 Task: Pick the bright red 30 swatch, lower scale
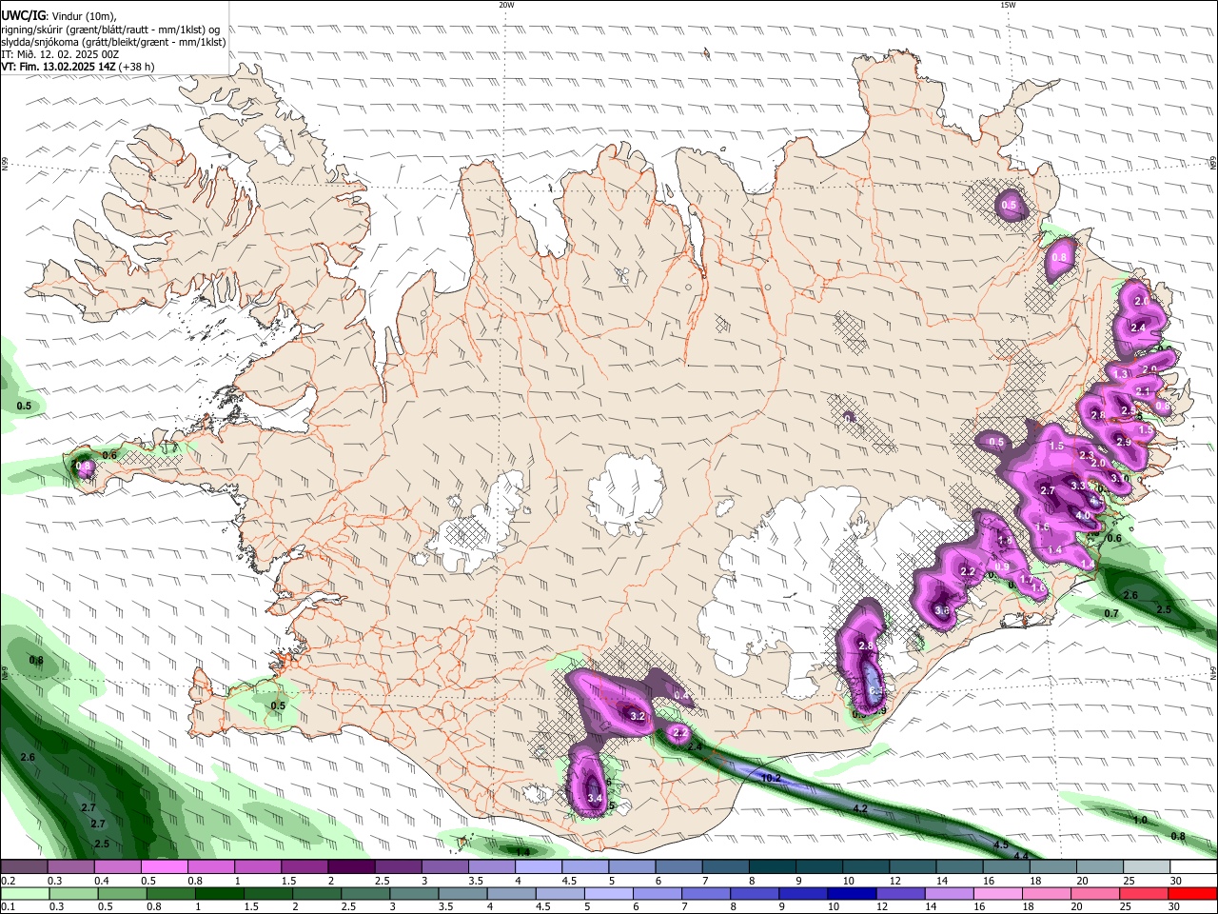[x=1192, y=894]
